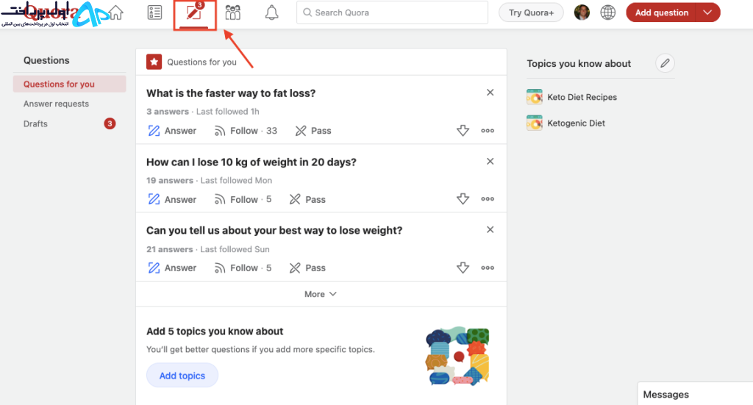
Task: Open the Notifications bell icon
Action: click(x=272, y=12)
